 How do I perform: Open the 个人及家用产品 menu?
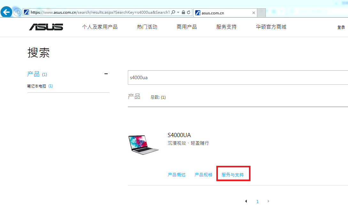pos(100,27)
